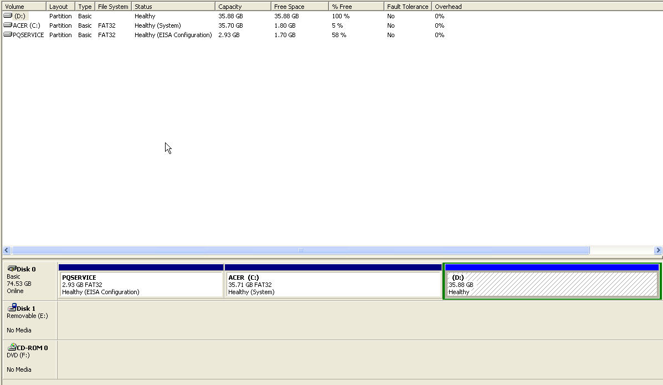Click the Disk 1 label text
The height and width of the screenshot is (385, 663).
26,309
